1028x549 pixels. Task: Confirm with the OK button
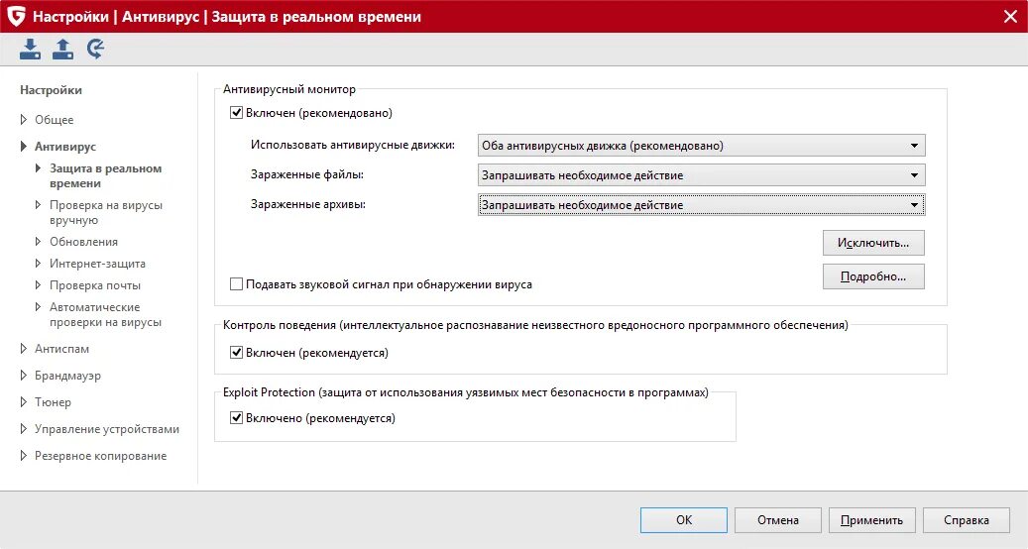(684, 520)
